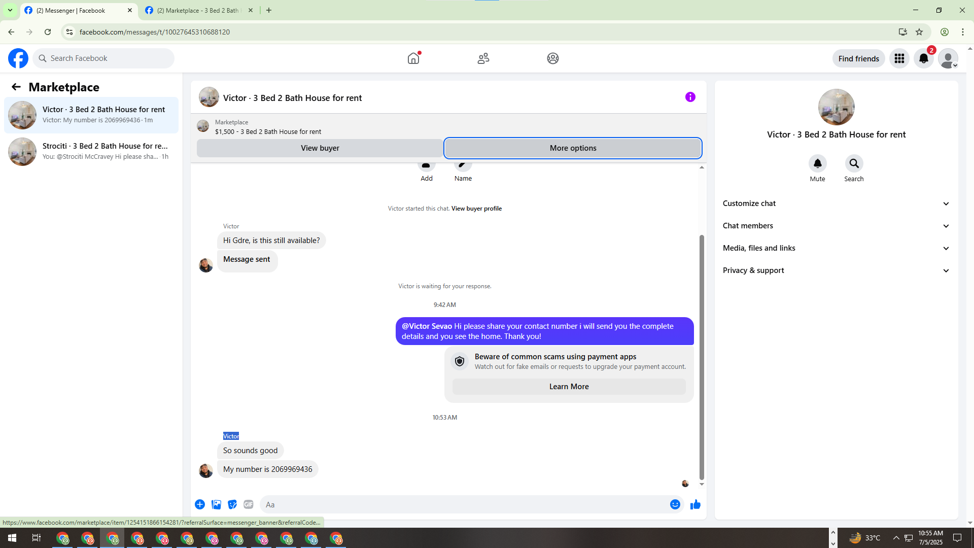Open the Facebook menu grid icon
The image size is (974, 548).
point(899,58)
